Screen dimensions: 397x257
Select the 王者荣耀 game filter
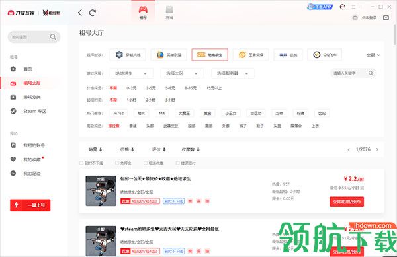(251, 55)
